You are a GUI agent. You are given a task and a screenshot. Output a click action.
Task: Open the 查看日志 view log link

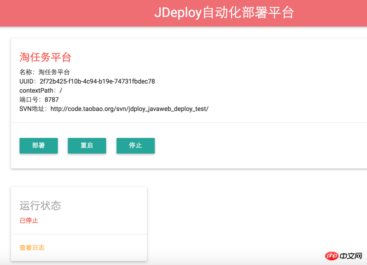point(32,248)
